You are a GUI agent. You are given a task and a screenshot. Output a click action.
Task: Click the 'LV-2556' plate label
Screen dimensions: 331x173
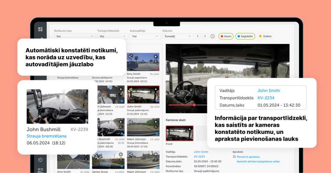coord(120,172)
